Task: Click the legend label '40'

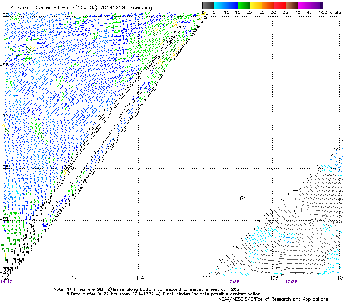Action: [298, 12]
